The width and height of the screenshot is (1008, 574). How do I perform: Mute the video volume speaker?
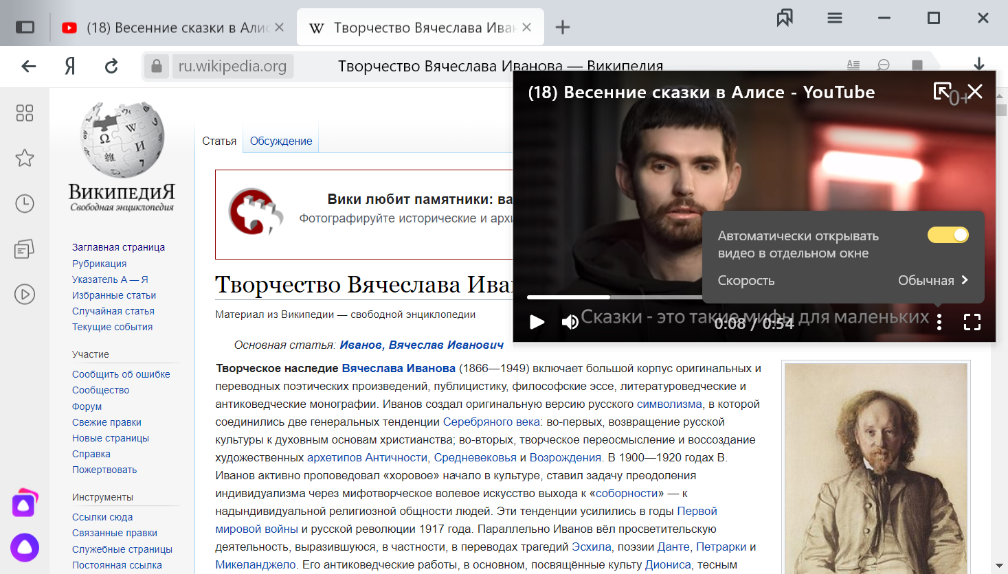point(570,322)
